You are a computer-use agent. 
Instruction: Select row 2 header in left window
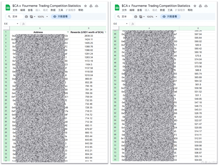click(x=6, y=36)
